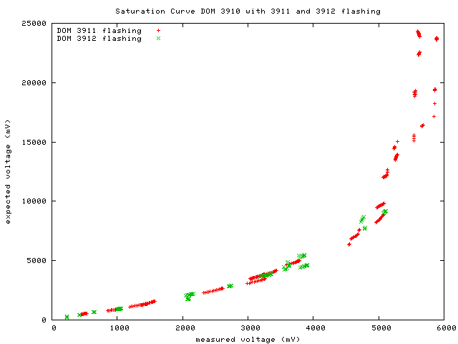The height and width of the screenshot is (344, 458).
Task: Click the green data cluster near 2000 mV measured
Action: coord(189,295)
